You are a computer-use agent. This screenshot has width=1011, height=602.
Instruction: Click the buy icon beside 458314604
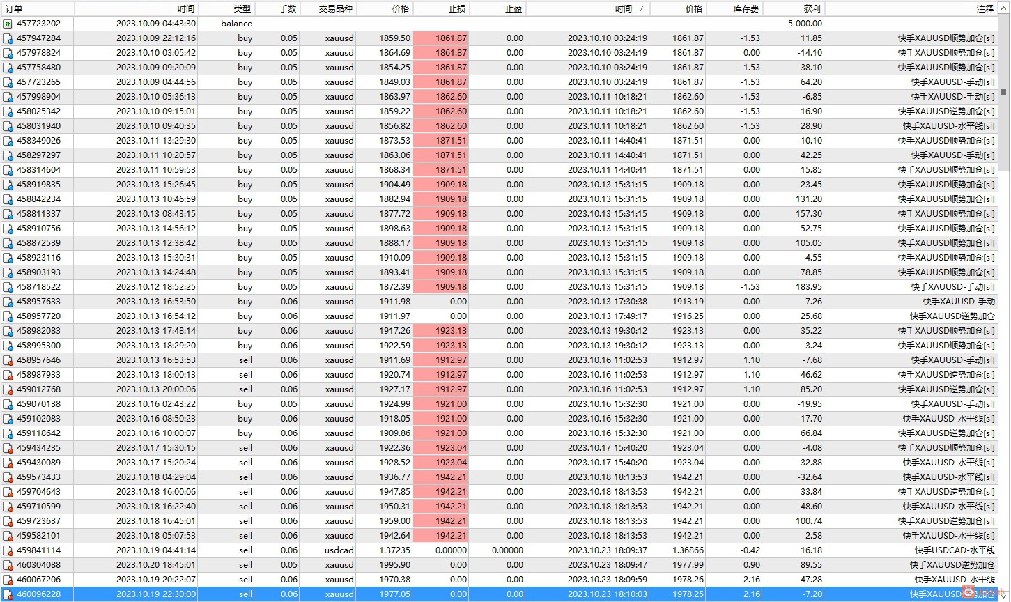coord(8,170)
